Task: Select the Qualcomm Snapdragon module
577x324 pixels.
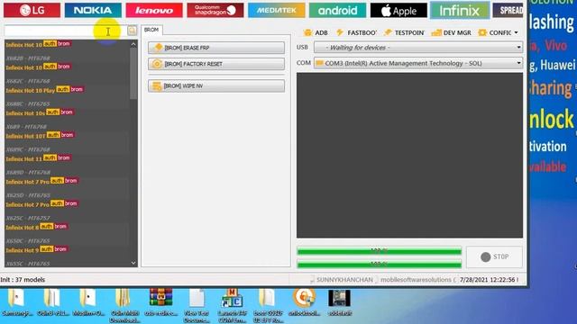Action: (215, 10)
